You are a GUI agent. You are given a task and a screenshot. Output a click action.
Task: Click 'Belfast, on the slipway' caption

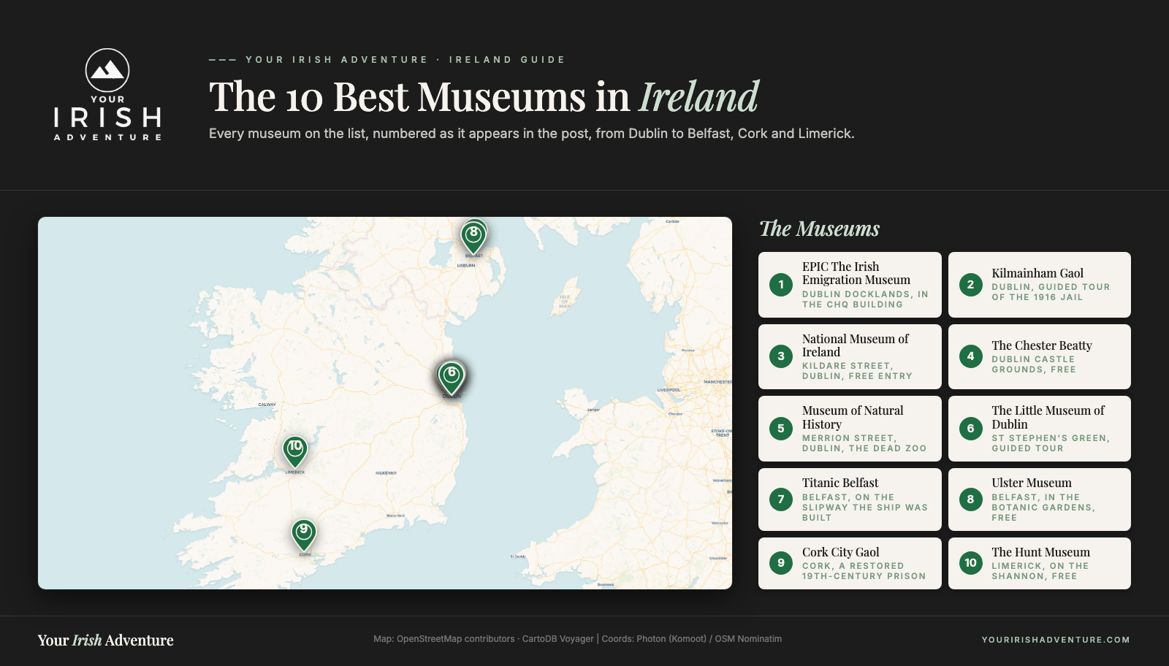click(865, 508)
